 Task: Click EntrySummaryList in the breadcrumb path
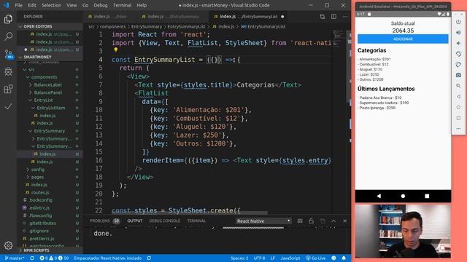(x=186, y=26)
